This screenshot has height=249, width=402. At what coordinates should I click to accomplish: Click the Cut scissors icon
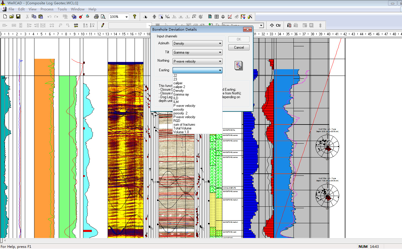[x=27, y=17]
